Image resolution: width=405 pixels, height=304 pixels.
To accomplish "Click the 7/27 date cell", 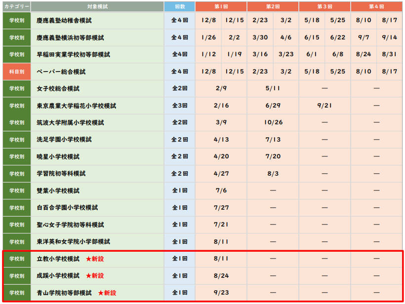I will pyautogui.click(x=221, y=208).
